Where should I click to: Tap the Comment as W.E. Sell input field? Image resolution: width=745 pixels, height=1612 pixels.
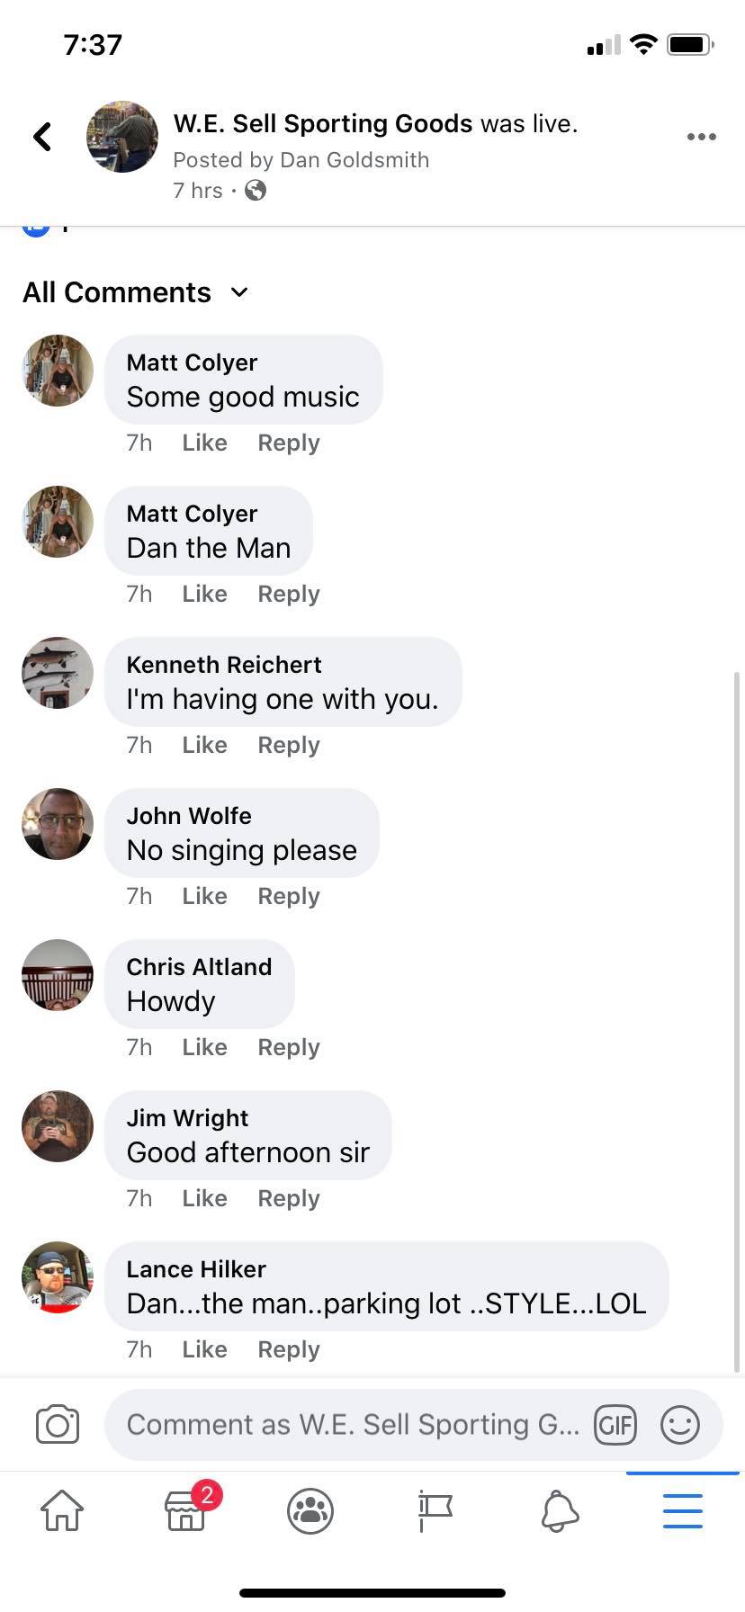(x=353, y=1425)
